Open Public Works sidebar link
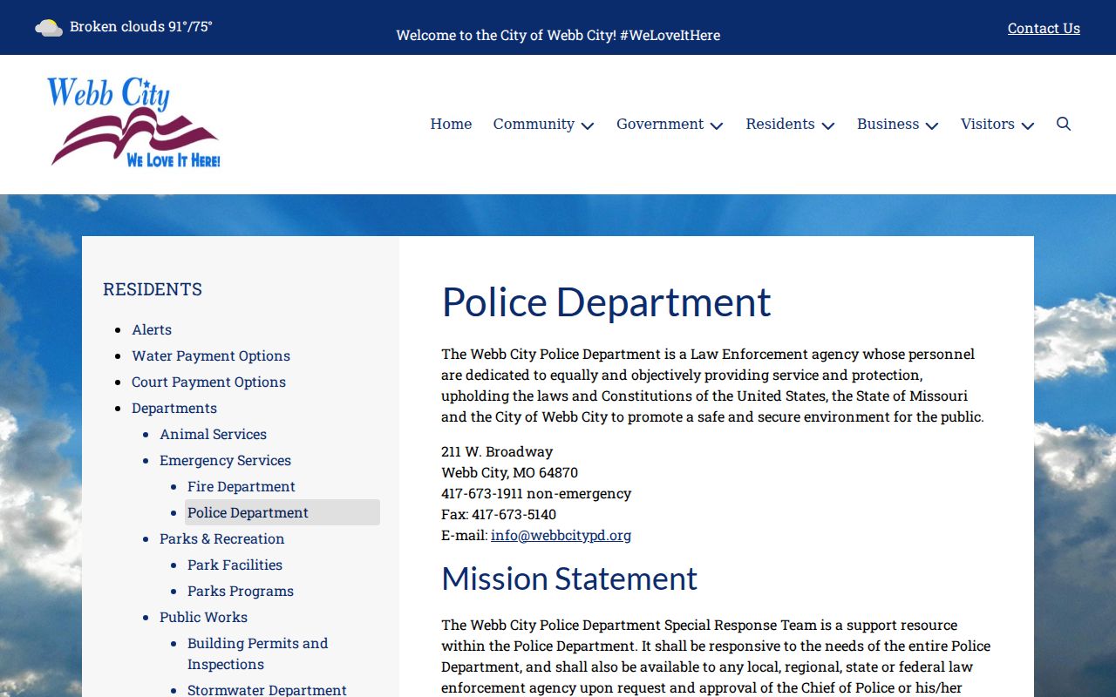This screenshot has width=1116, height=697. point(203,617)
